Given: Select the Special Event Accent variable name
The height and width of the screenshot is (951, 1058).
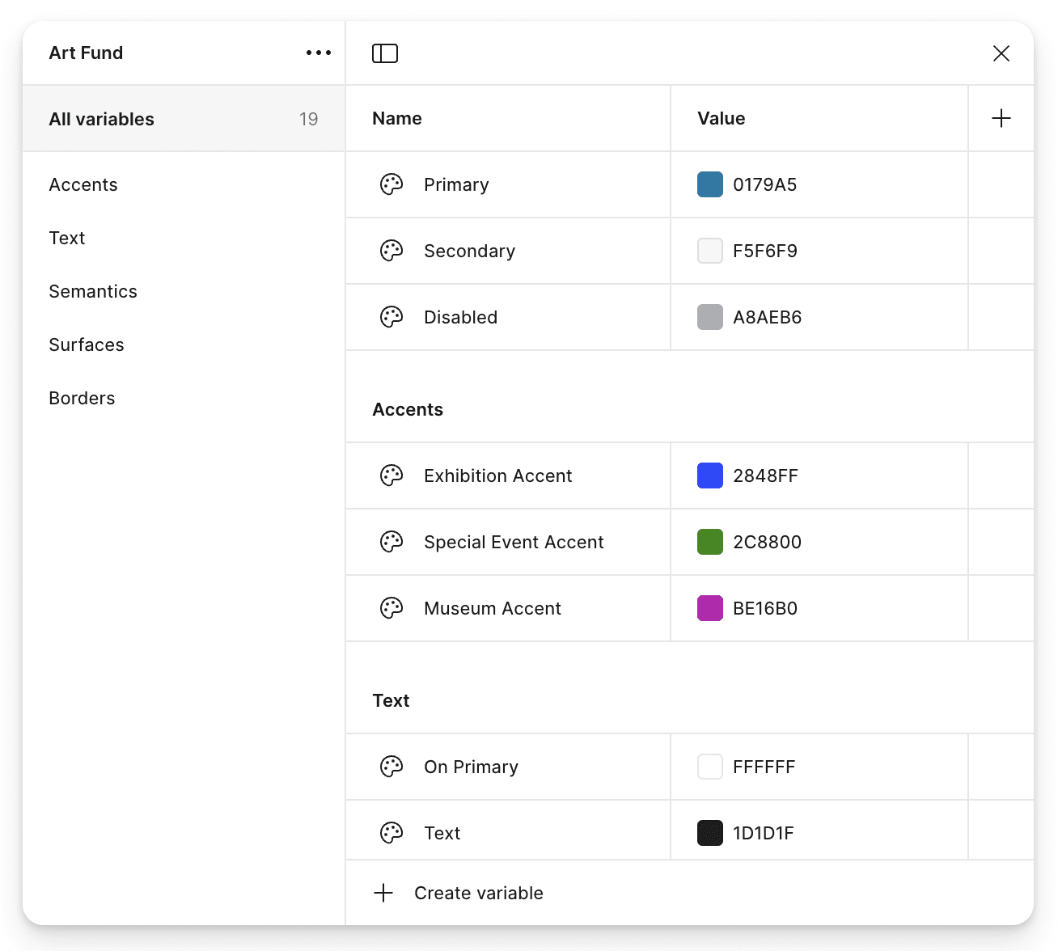Looking at the screenshot, I should (x=514, y=542).
